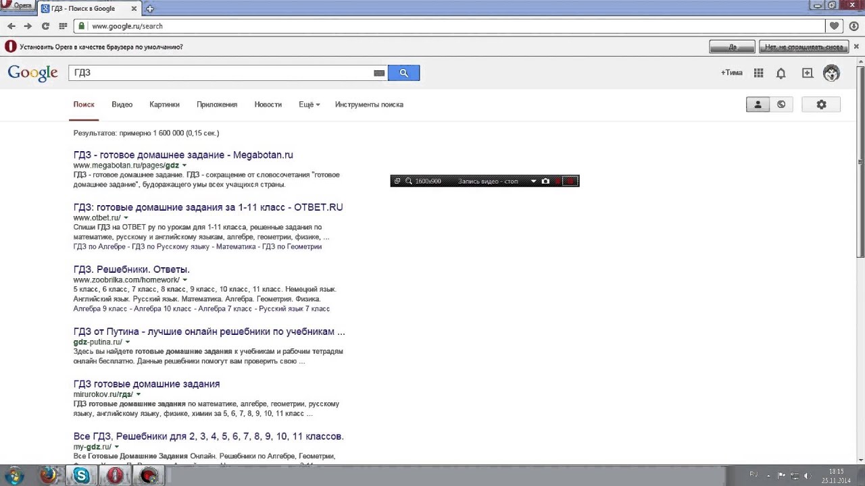This screenshot has height=486, width=865.
Task: Go forward with the browser forward arrow
Action: (28, 26)
